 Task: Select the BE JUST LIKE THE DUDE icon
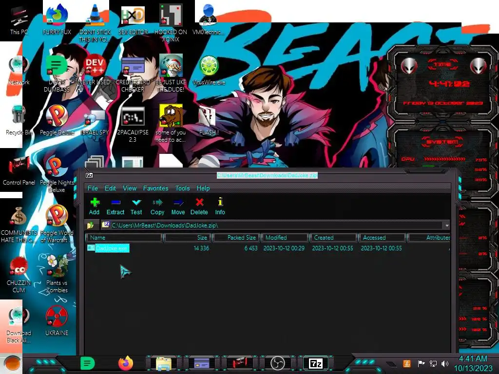coord(171,73)
